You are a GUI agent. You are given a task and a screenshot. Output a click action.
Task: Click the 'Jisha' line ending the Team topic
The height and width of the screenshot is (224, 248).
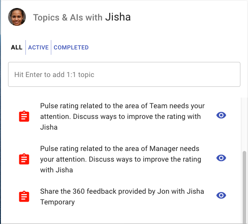(49, 127)
